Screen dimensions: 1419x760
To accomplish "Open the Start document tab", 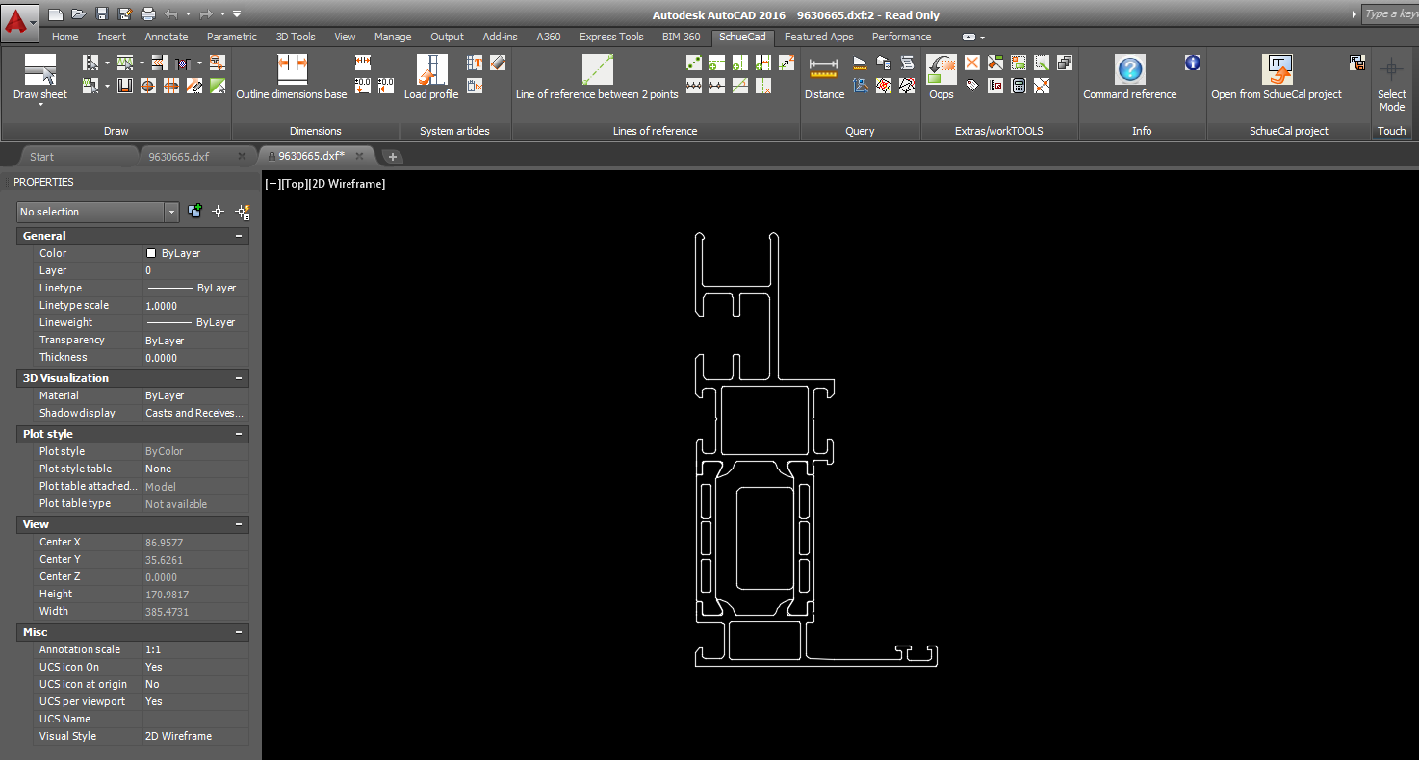I will point(42,156).
